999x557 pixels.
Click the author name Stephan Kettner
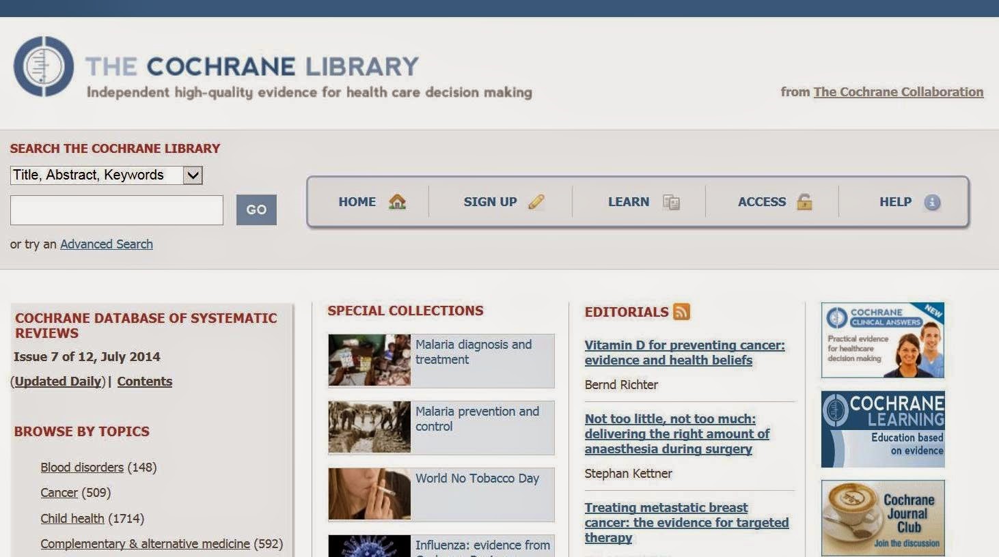pyautogui.click(x=628, y=473)
